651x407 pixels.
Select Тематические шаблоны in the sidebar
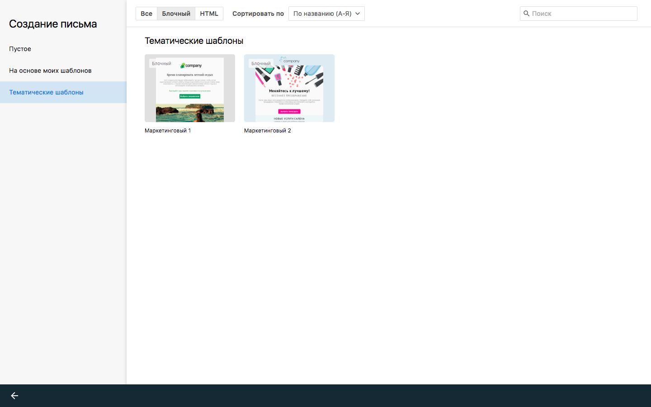click(x=63, y=92)
